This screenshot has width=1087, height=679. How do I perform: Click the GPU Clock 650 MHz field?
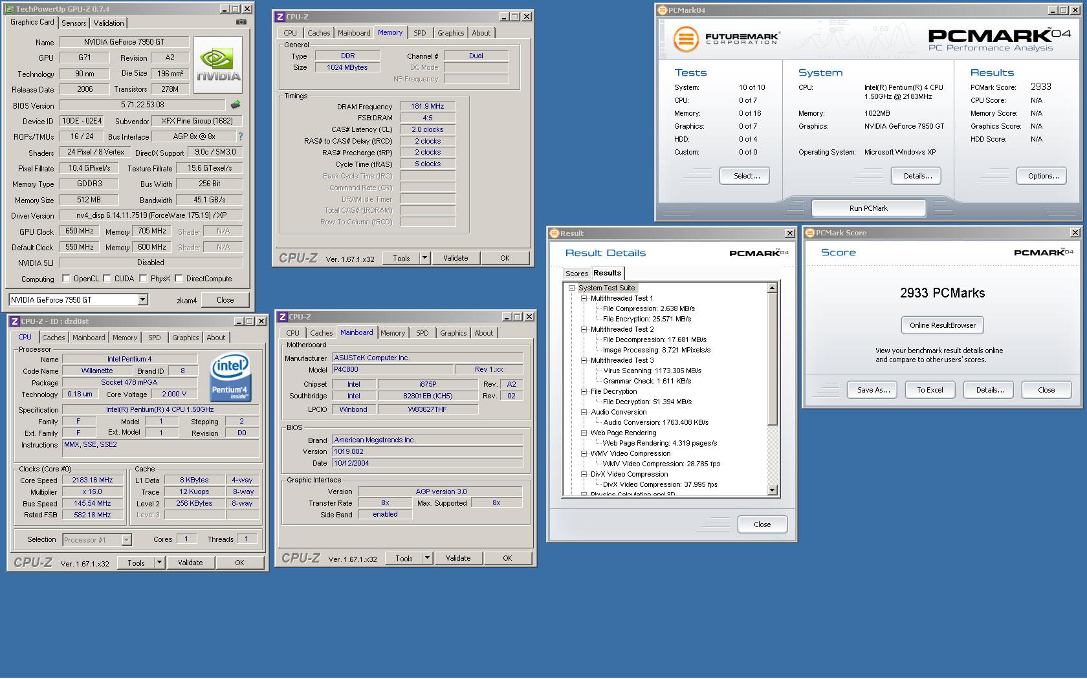(x=80, y=231)
